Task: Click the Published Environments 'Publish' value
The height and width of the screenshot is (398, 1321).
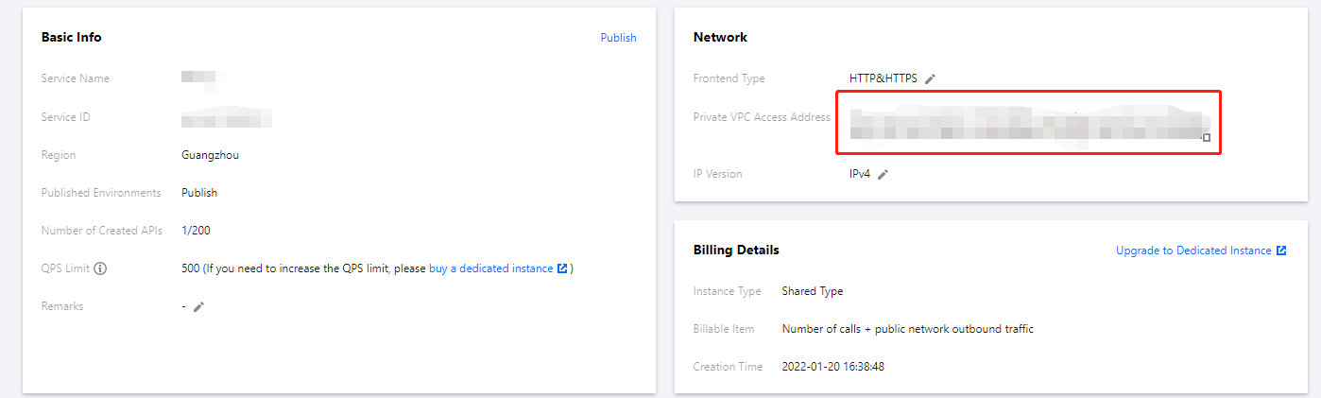Action: pyautogui.click(x=199, y=193)
